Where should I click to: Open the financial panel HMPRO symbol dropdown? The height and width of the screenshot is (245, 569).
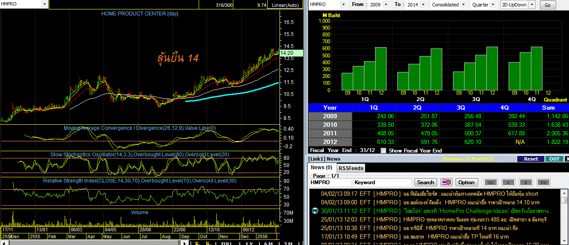pyautogui.click(x=343, y=5)
